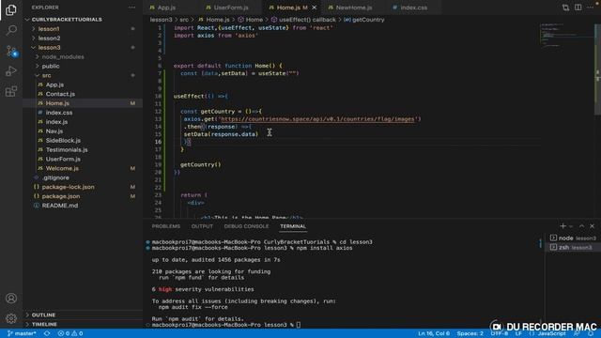Click the feedback icon in status bar

577,333
